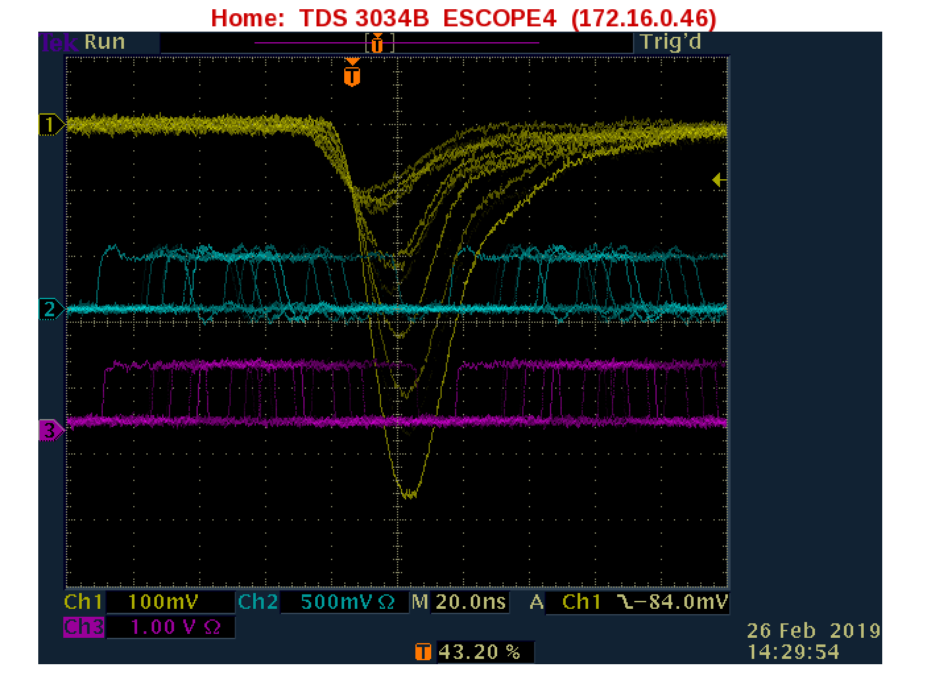Click the -84.0mV trigger level readout

(680, 602)
